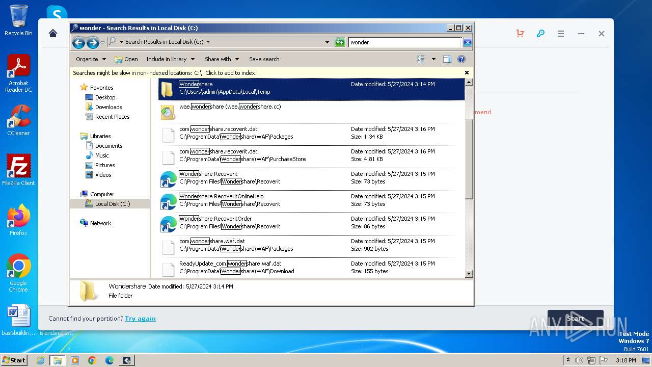Select com.wondershare.waf.dat result

point(312,246)
